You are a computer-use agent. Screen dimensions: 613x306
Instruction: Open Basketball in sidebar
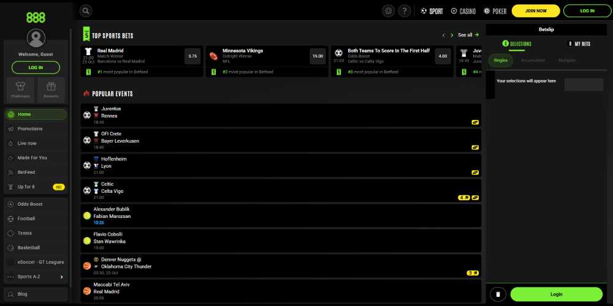(36, 247)
